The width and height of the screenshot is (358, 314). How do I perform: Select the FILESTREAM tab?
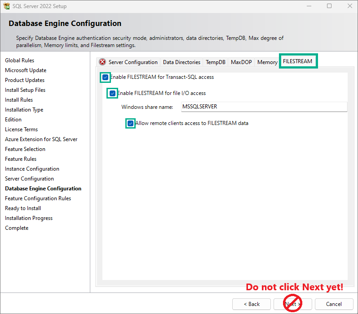tap(298, 61)
